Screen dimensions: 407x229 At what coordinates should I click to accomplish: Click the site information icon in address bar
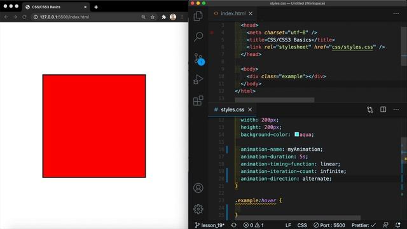[x=36, y=17]
